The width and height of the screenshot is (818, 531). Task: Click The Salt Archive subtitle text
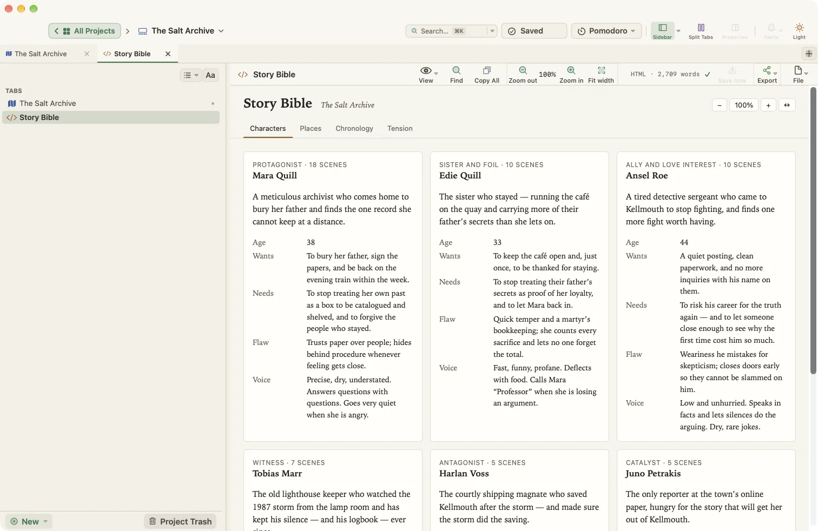point(347,105)
